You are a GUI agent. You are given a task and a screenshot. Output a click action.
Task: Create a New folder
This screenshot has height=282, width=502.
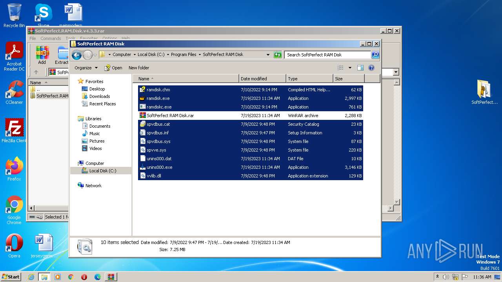coord(139,68)
